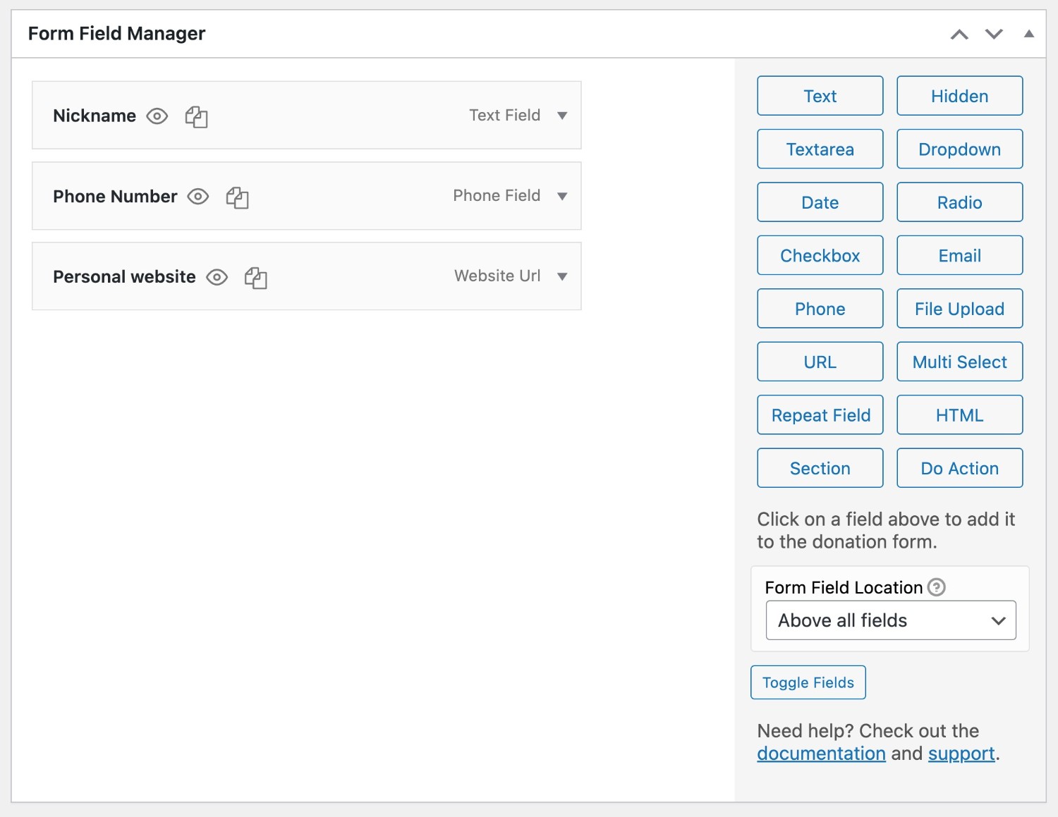Add a Date field
This screenshot has width=1058, height=817.
click(x=820, y=202)
